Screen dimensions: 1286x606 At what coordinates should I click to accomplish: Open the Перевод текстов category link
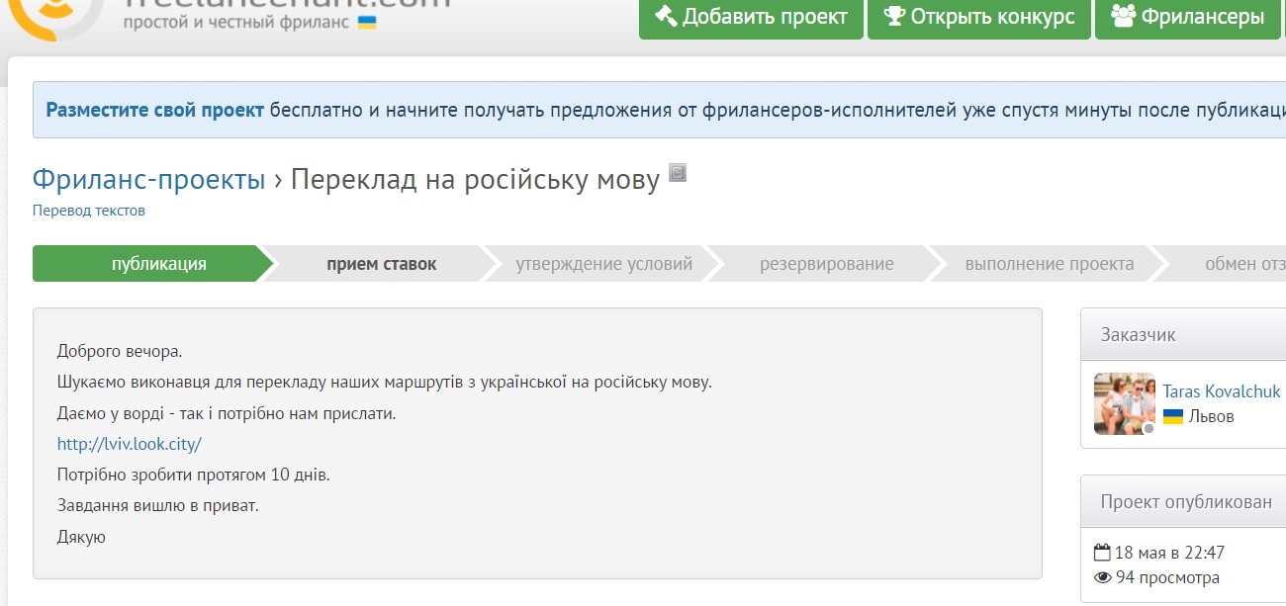[89, 211]
